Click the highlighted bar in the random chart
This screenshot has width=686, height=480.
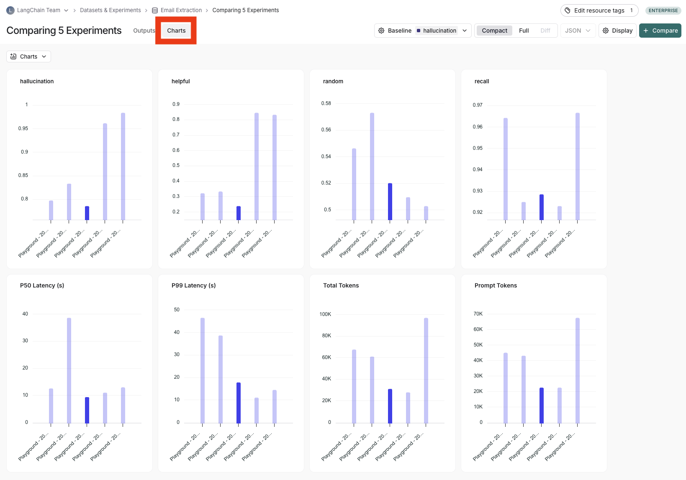(390, 201)
